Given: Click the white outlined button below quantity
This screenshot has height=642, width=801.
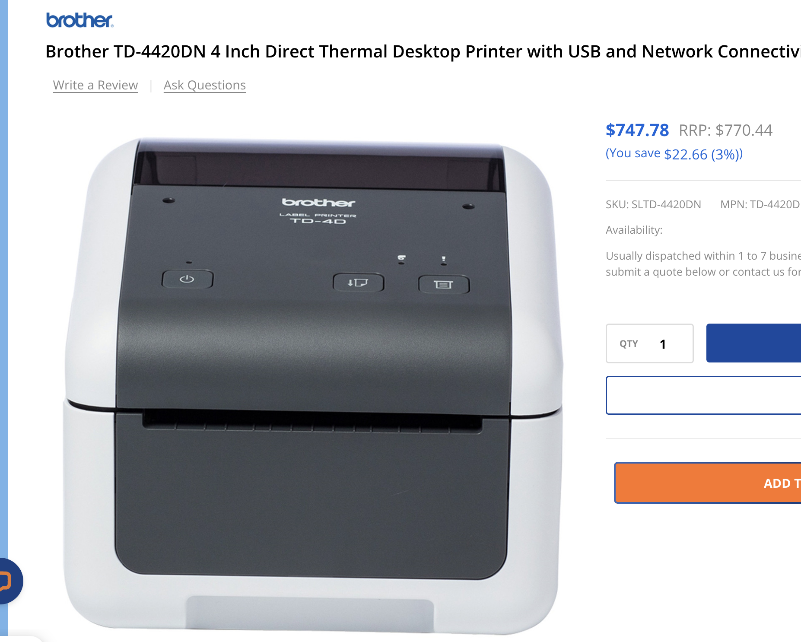Looking at the screenshot, I should point(703,395).
